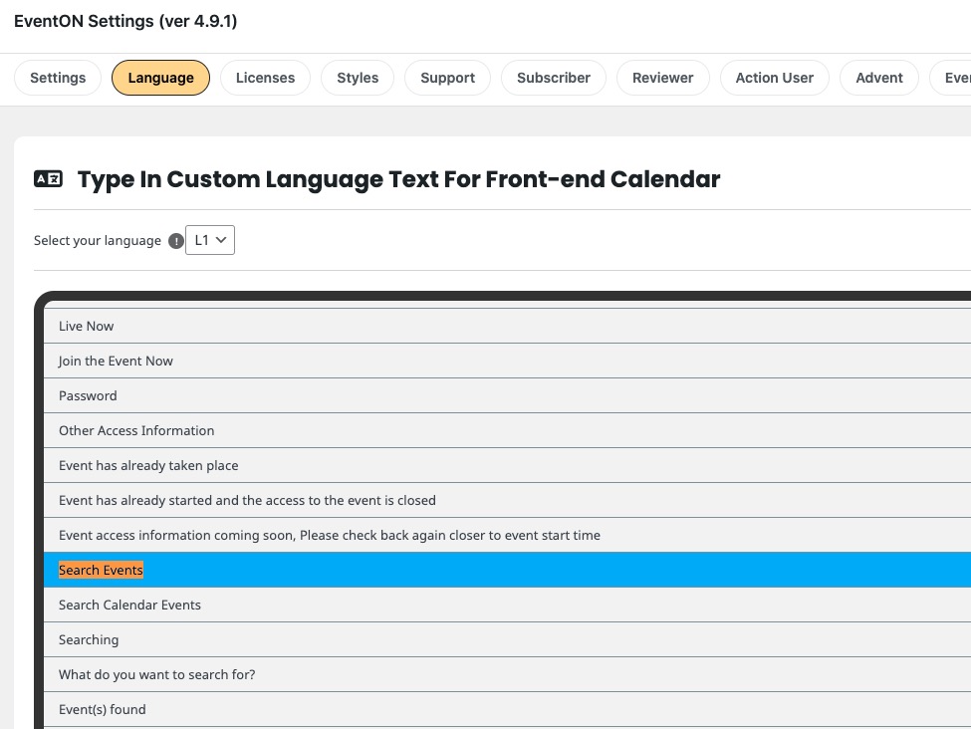Click the highlighted 'Search Events' row
This screenshot has height=729, width=971.
507,570
